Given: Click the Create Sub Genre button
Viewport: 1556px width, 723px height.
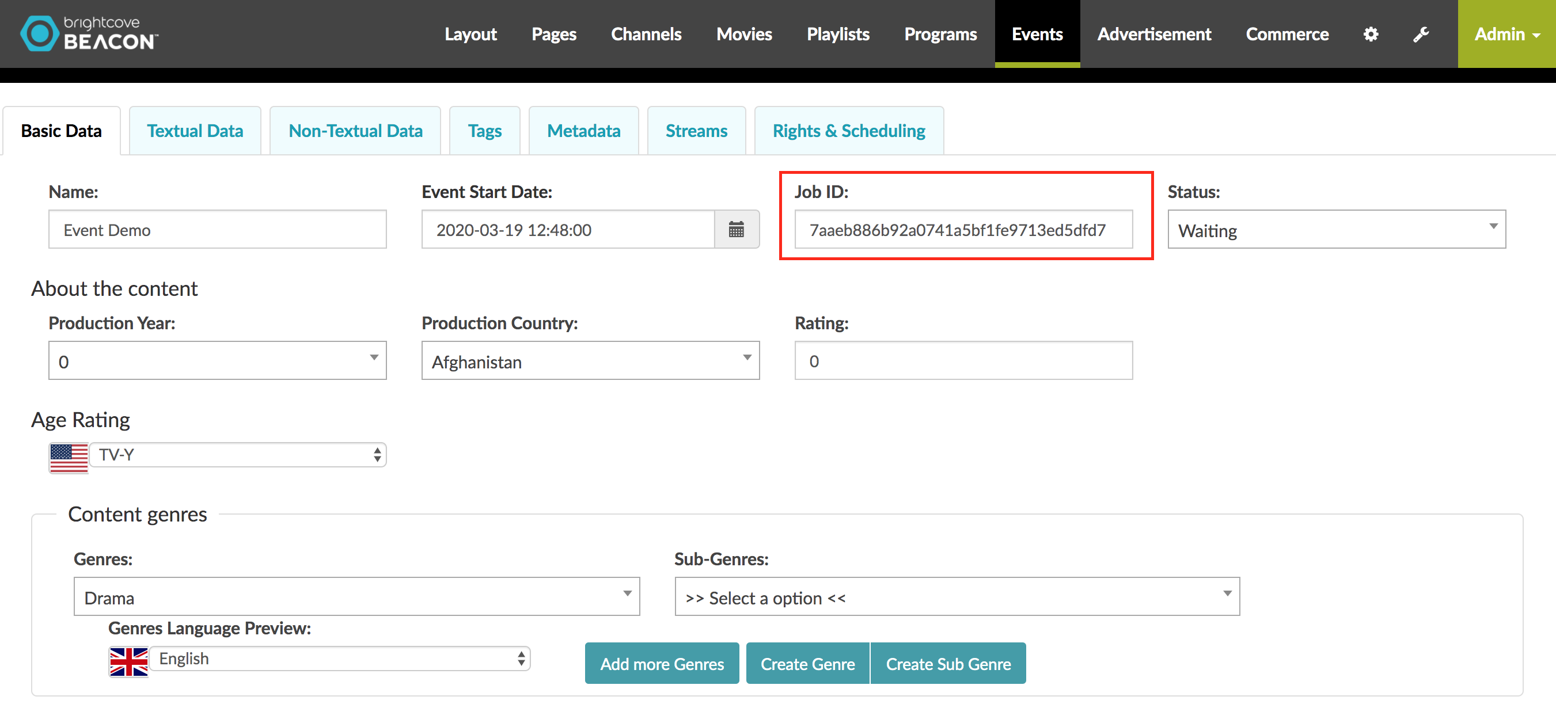Looking at the screenshot, I should pos(948,663).
